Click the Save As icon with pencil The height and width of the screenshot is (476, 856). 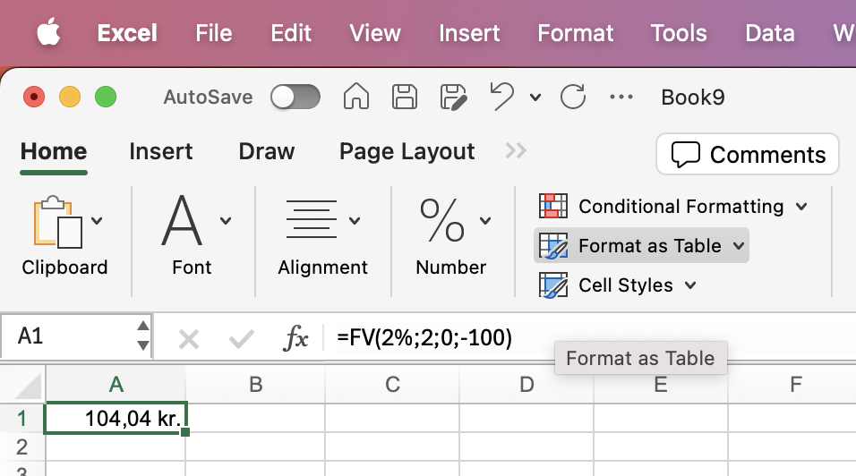[x=454, y=97]
